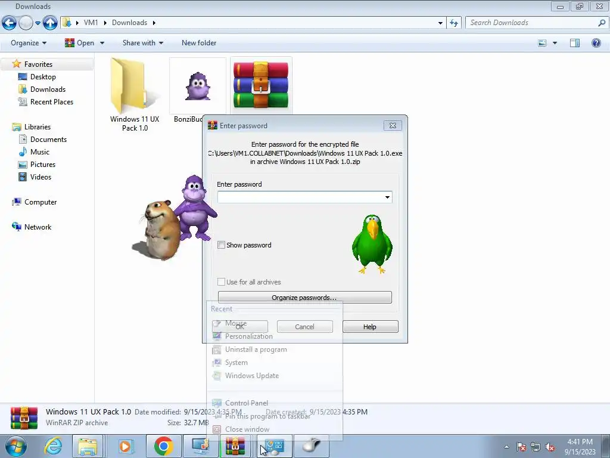Click New folder in the toolbar
Screen dimensions: 610x458
tap(199, 43)
